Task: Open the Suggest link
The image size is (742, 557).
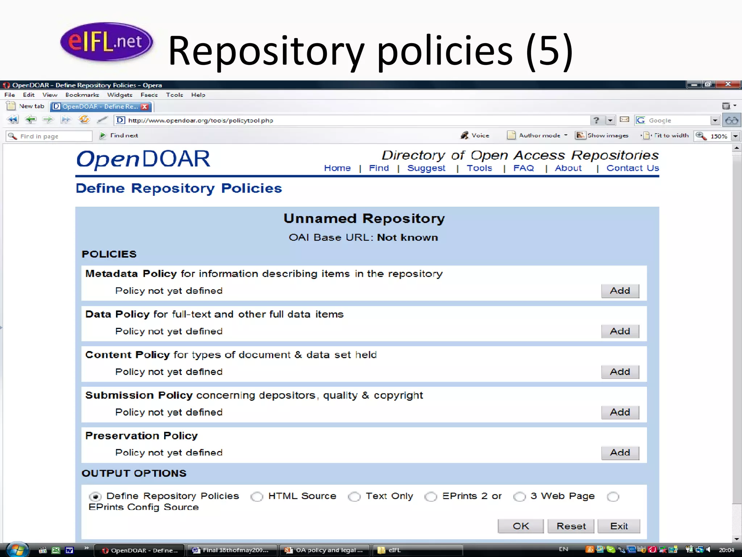Action: click(x=426, y=169)
